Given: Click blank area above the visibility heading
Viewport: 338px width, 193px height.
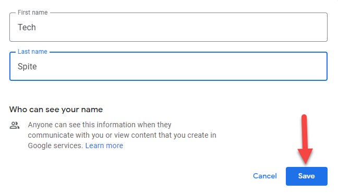Looking at the screenshot, I should tap(168, 93).
